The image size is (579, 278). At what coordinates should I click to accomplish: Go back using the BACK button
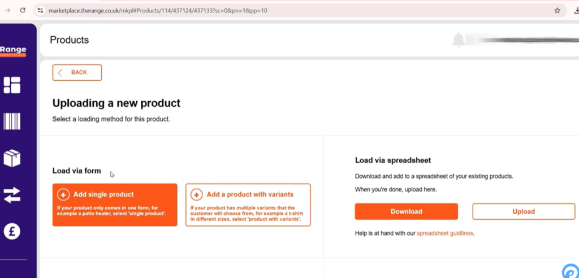click(x=77, y=72)
